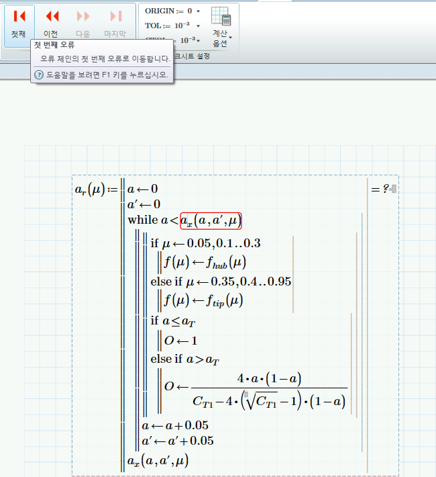The width and height of the screenshot is (436, 477).
Task: Select 'if μ ← 0.05,0.1..0.3' condition
Action: pyautogui.click(x=206, y=243)
